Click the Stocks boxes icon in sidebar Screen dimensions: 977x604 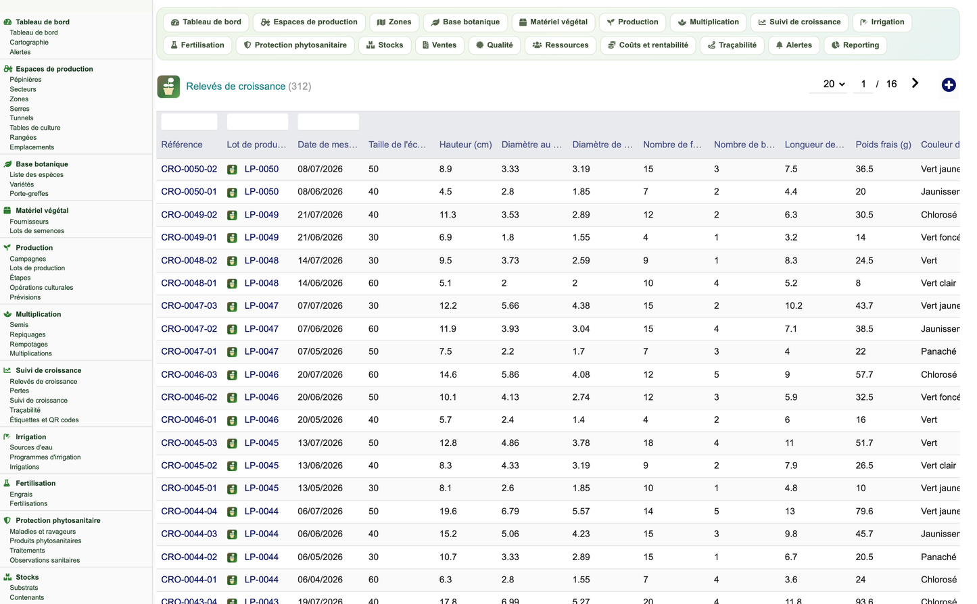tap(7, 577)
